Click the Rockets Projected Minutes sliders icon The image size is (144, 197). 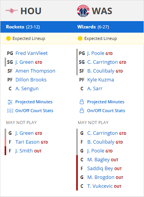[x=10, y=102]
